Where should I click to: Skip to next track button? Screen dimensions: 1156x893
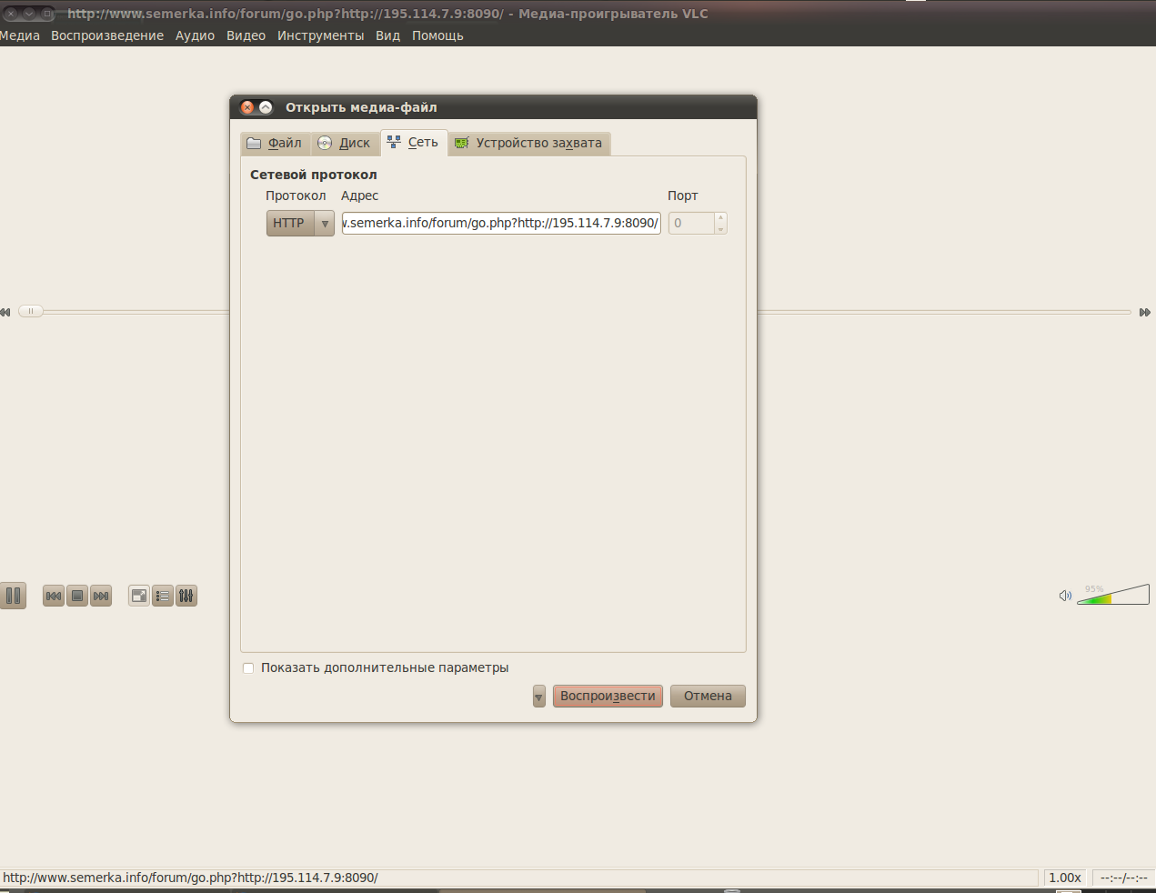click(101, 596)
